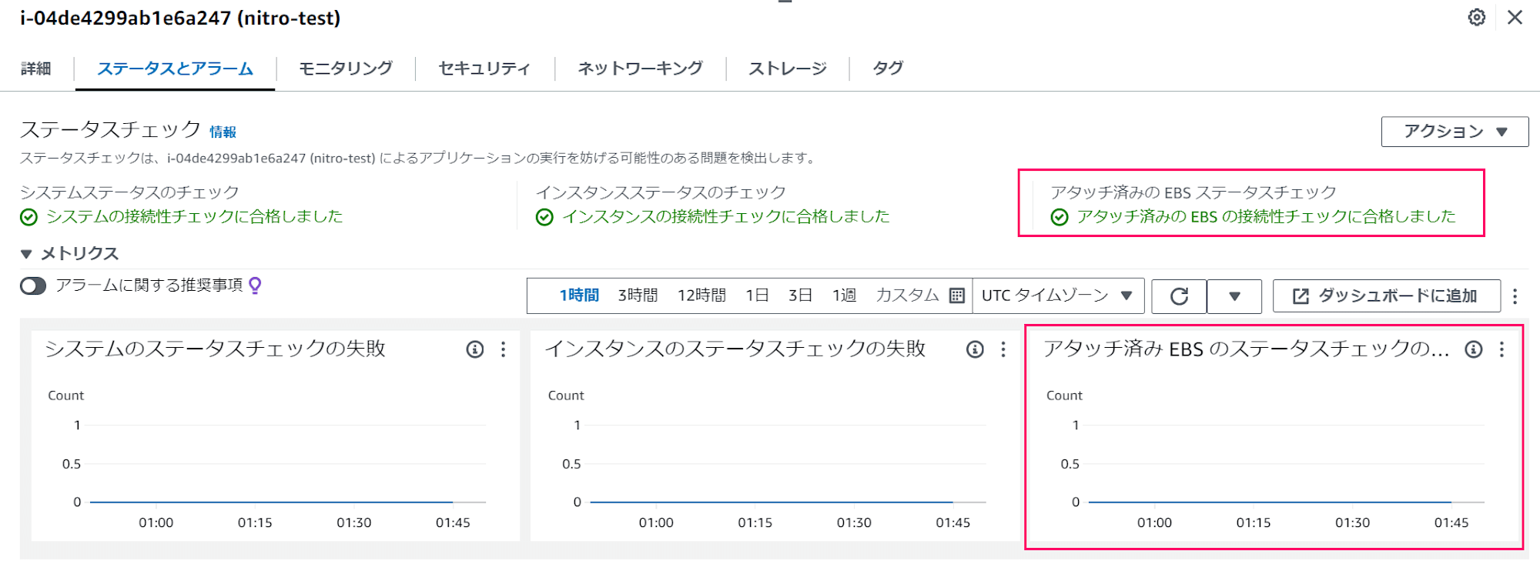Image resolution: width=1540 pixels, height=561 pixels.
Task: Switch to the ストレージ tab
Action: point(788,68)
